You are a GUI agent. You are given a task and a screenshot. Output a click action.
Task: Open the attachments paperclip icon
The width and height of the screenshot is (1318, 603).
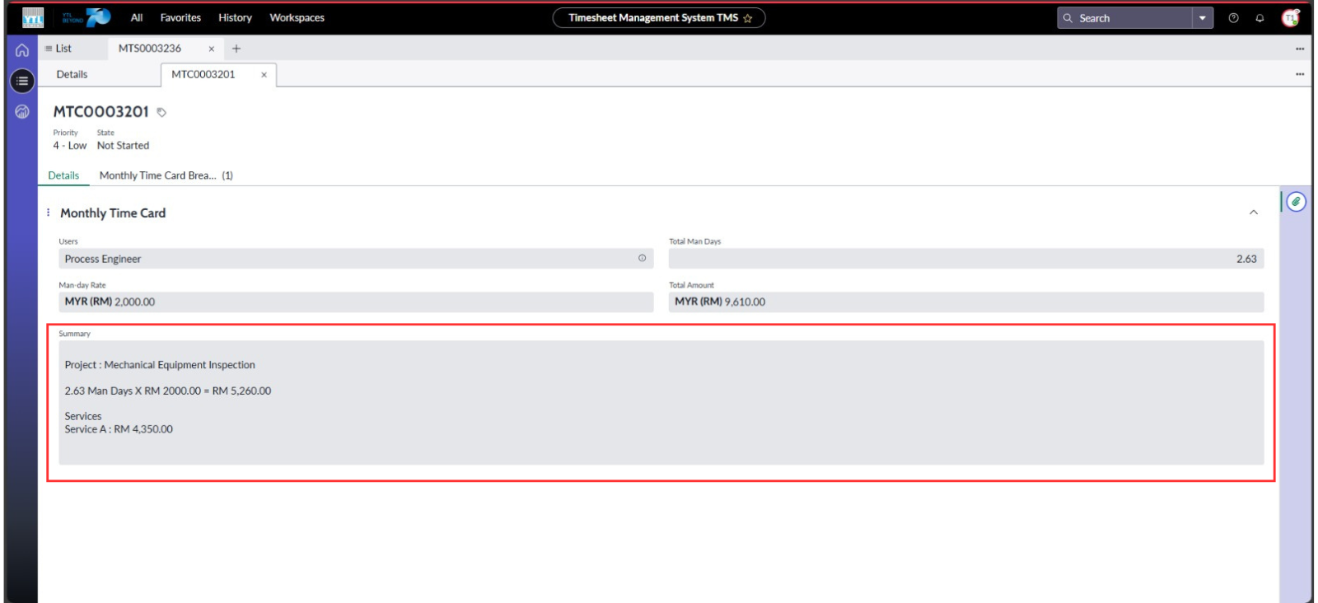pyautogui.click(x=1296, y=202)
